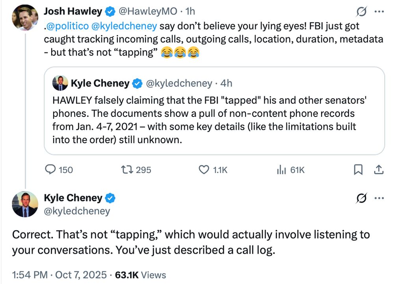
Task: Like Josh Hawley's tweet
Action: point(204,170)
